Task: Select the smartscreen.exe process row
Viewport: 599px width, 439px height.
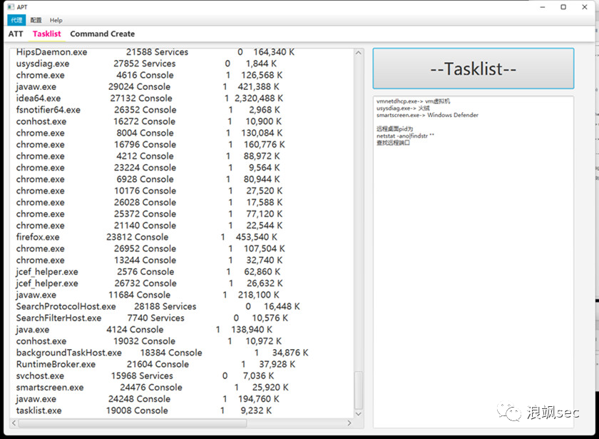Action: click(152, 388)
